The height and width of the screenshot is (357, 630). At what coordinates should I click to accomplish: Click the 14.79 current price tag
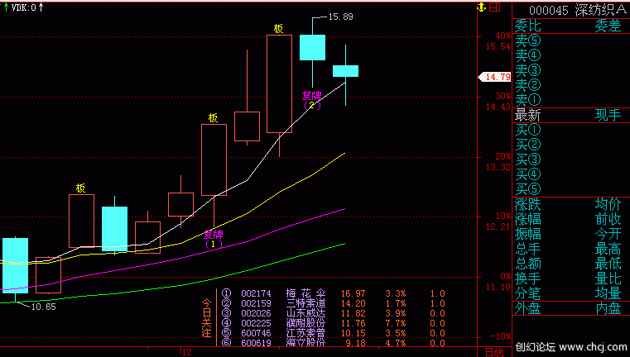(x=496, y=77)
